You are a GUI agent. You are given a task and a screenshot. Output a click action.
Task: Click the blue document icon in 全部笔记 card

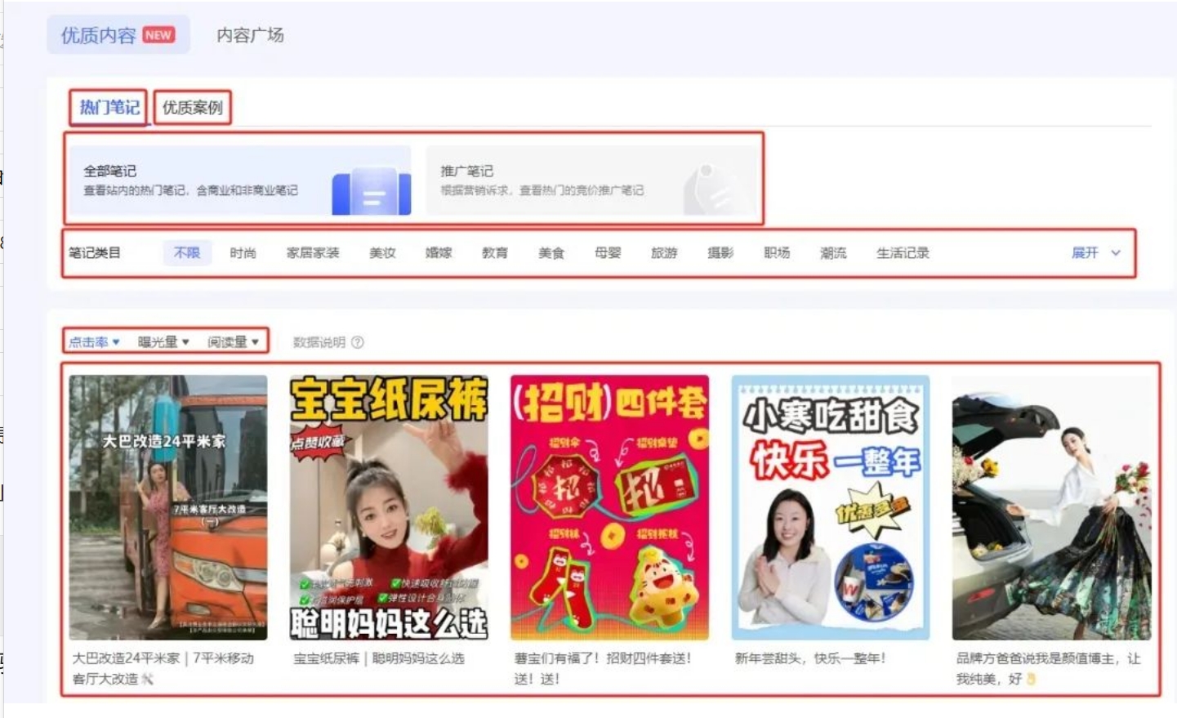[x=372, y=190]
